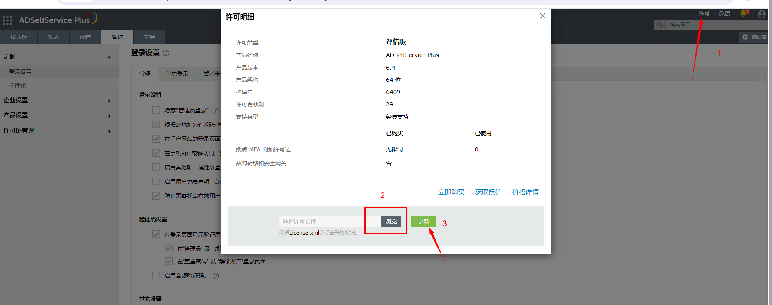Click the notification bell icon

point(743,13)
